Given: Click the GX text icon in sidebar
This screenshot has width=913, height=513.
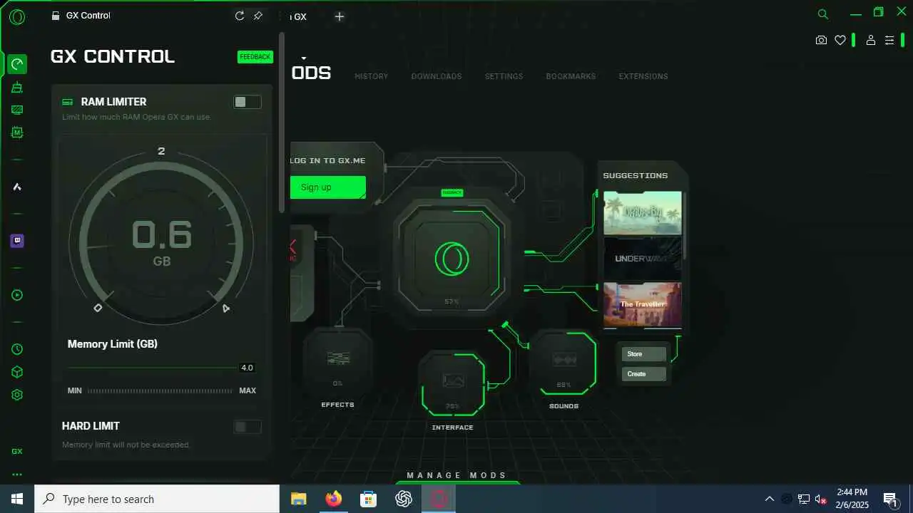Looking at the screenshot, I should (x=17, y=451).
